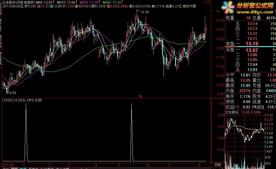
Task: Click the sell-four price 13.13
Action: 252,29
